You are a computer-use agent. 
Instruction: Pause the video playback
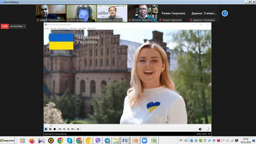[50, 129]
